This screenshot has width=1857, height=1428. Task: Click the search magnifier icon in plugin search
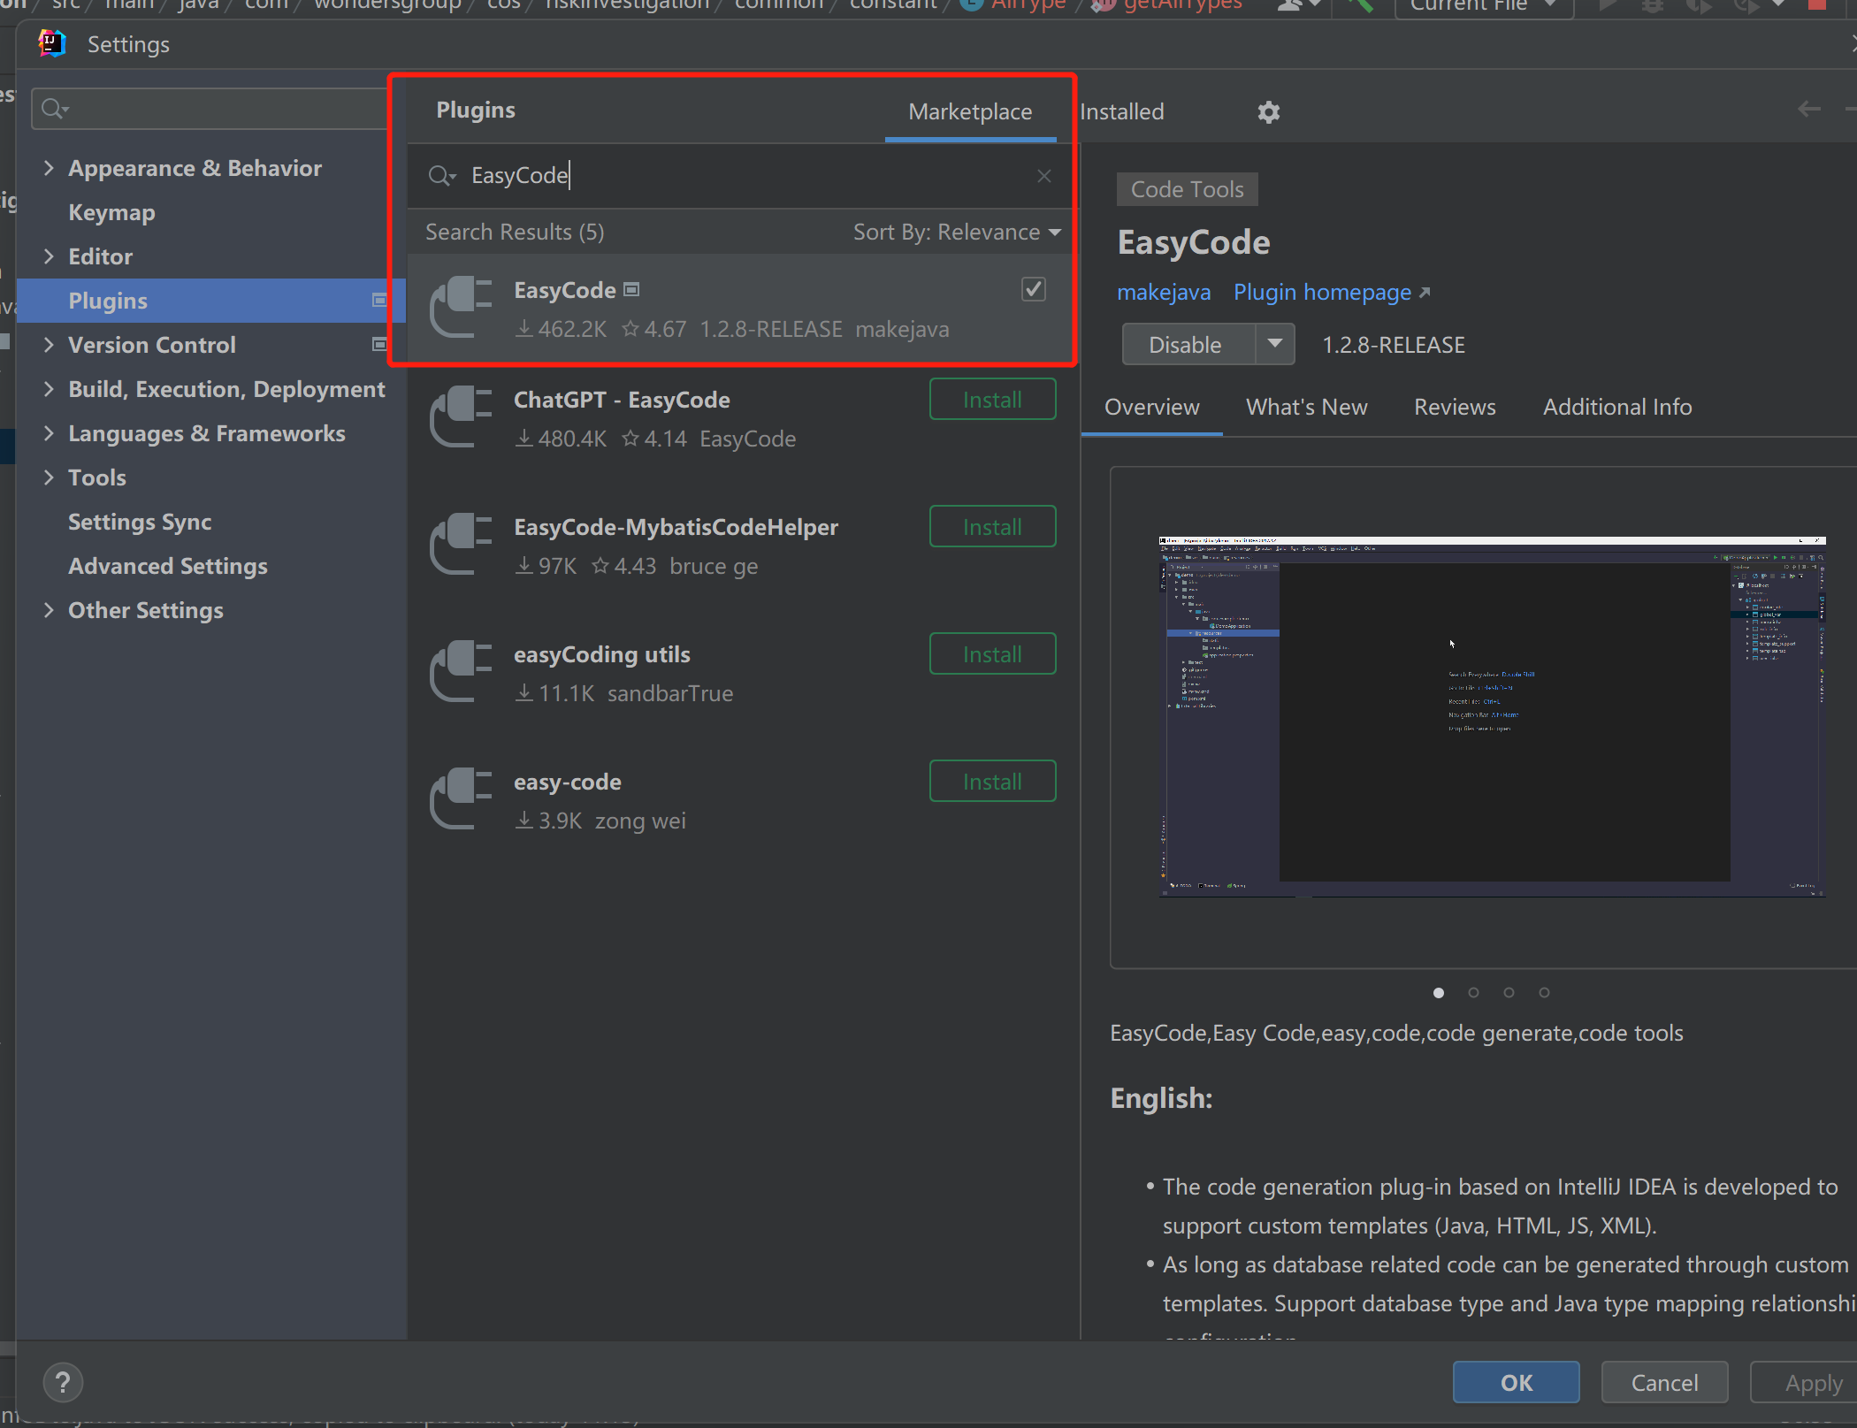pos(439,176)
